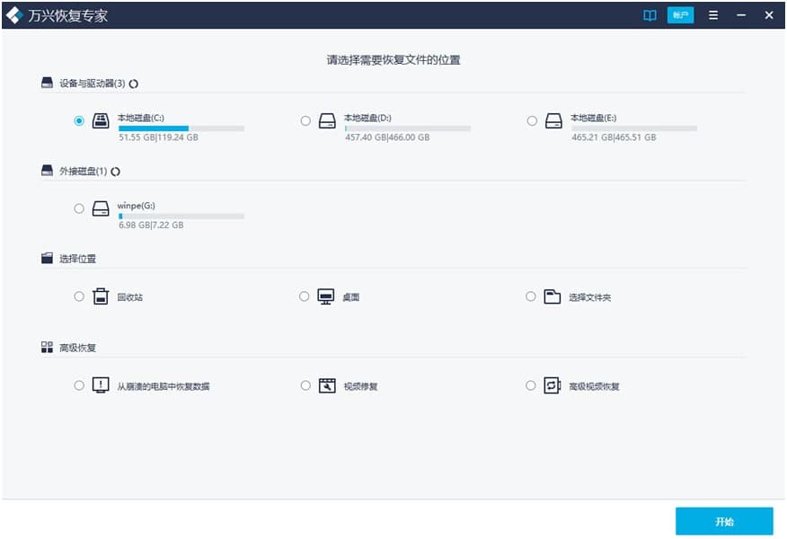Click the 高级恢复 section grid icon
Image resolution: width=787 pixels, height=539 pixels.
click(x=48, y=348)
